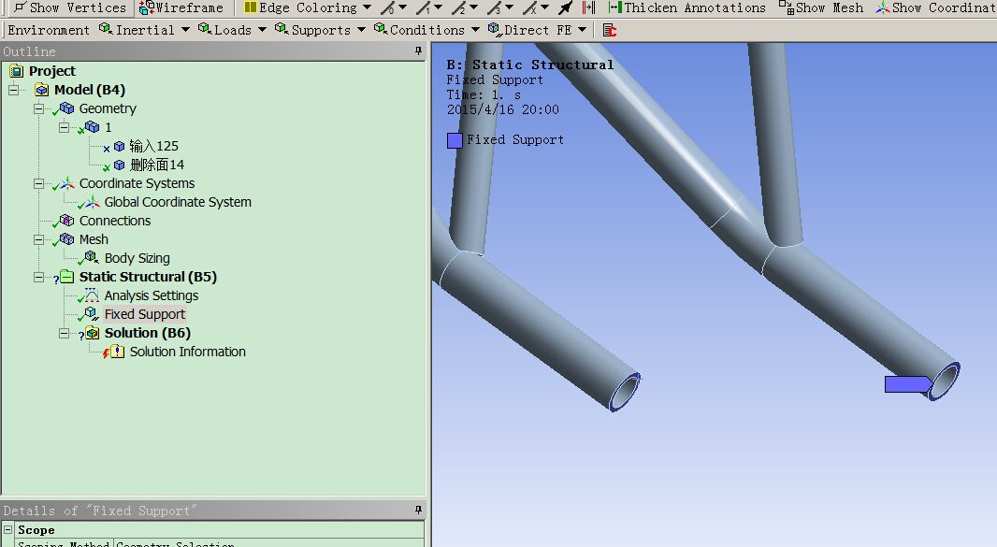Click the Analysis Settings icon
997x547 pixels.
click(x=93, y=295)
